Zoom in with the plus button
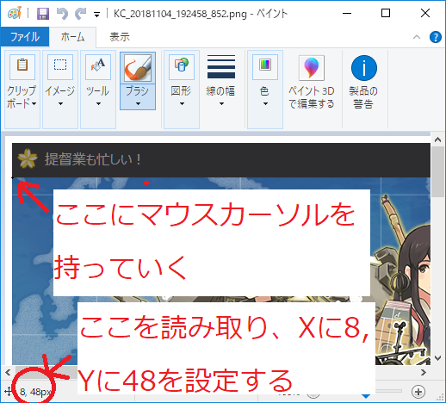446x403 pixels. point(418,392)
